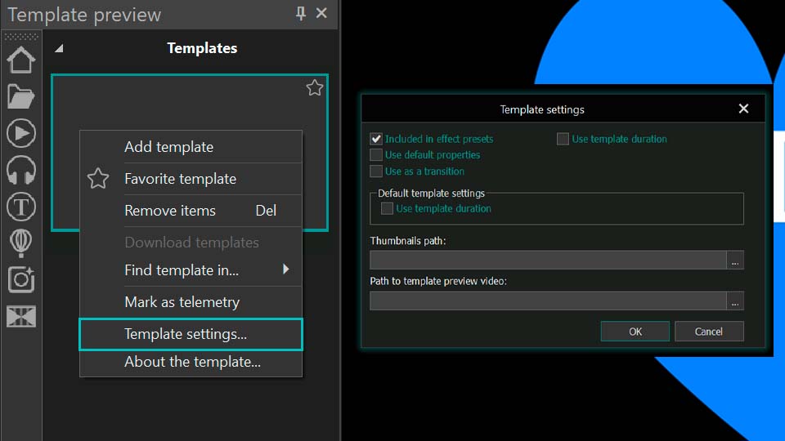The image size is (785, 441).
Task: Open the Home sidebar icon
Action: click(x=21, y=60)
